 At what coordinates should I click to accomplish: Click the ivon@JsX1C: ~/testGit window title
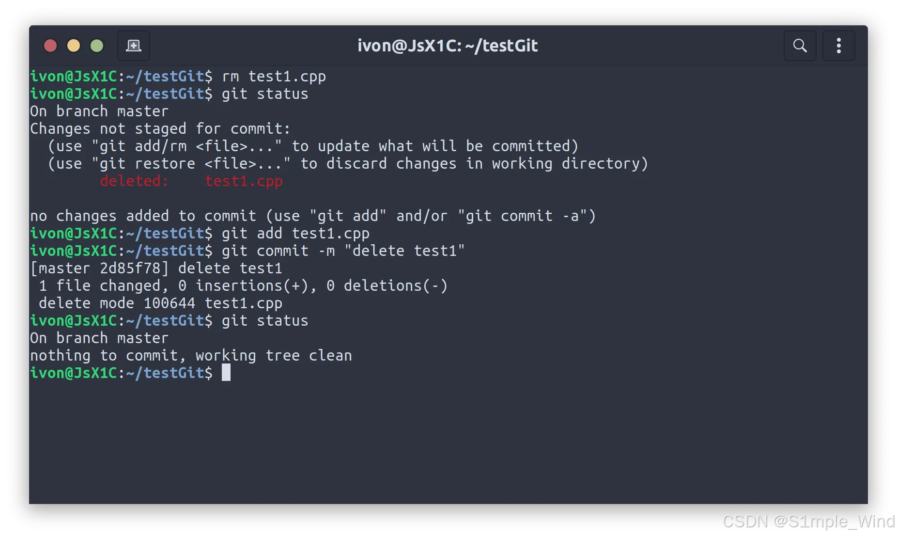coord(448,46)
